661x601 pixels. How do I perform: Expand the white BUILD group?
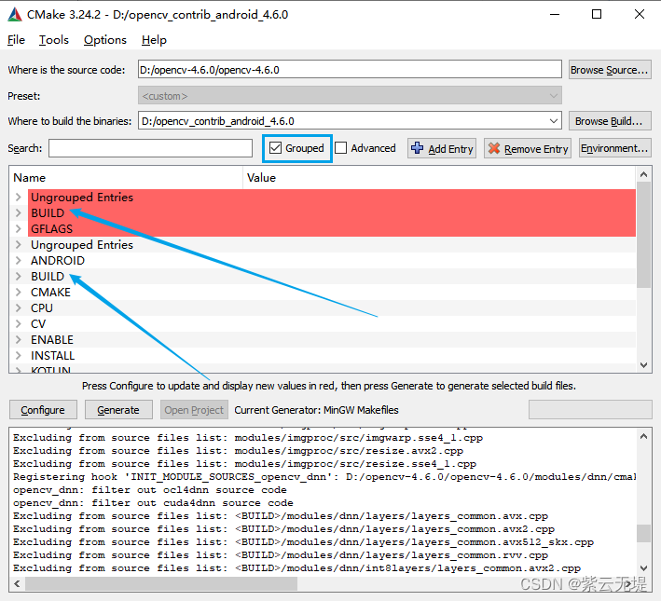point(18,277)
